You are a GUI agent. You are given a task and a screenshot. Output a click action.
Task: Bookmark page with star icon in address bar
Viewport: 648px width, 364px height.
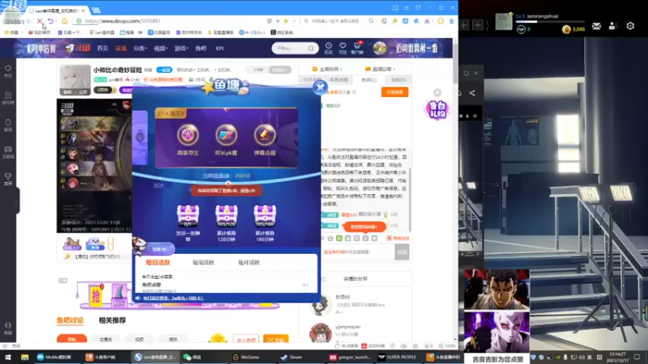pos(286,21)
